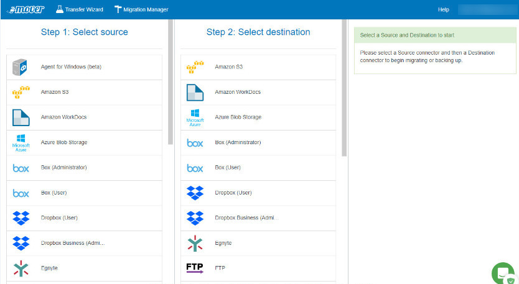
Task: Click the Box (Administrator) logo under source
Action: 21,168
